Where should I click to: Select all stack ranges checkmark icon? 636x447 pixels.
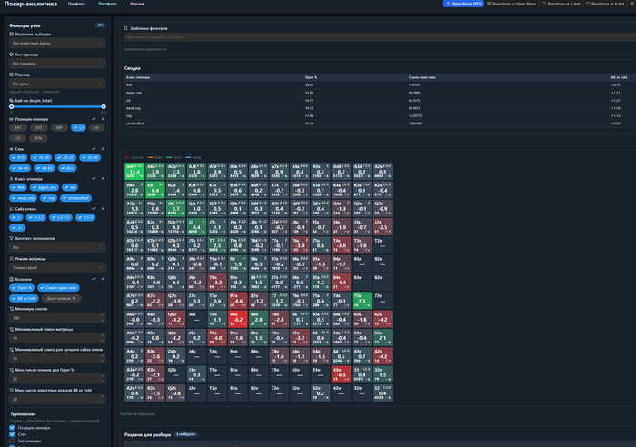click(94, 149)
